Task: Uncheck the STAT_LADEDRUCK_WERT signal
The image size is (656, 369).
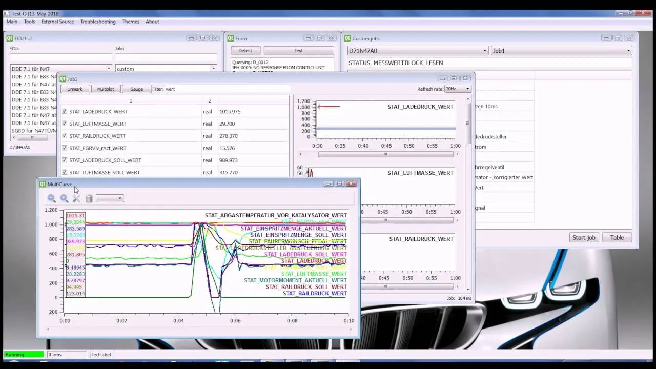Action: tap(64, 111)
